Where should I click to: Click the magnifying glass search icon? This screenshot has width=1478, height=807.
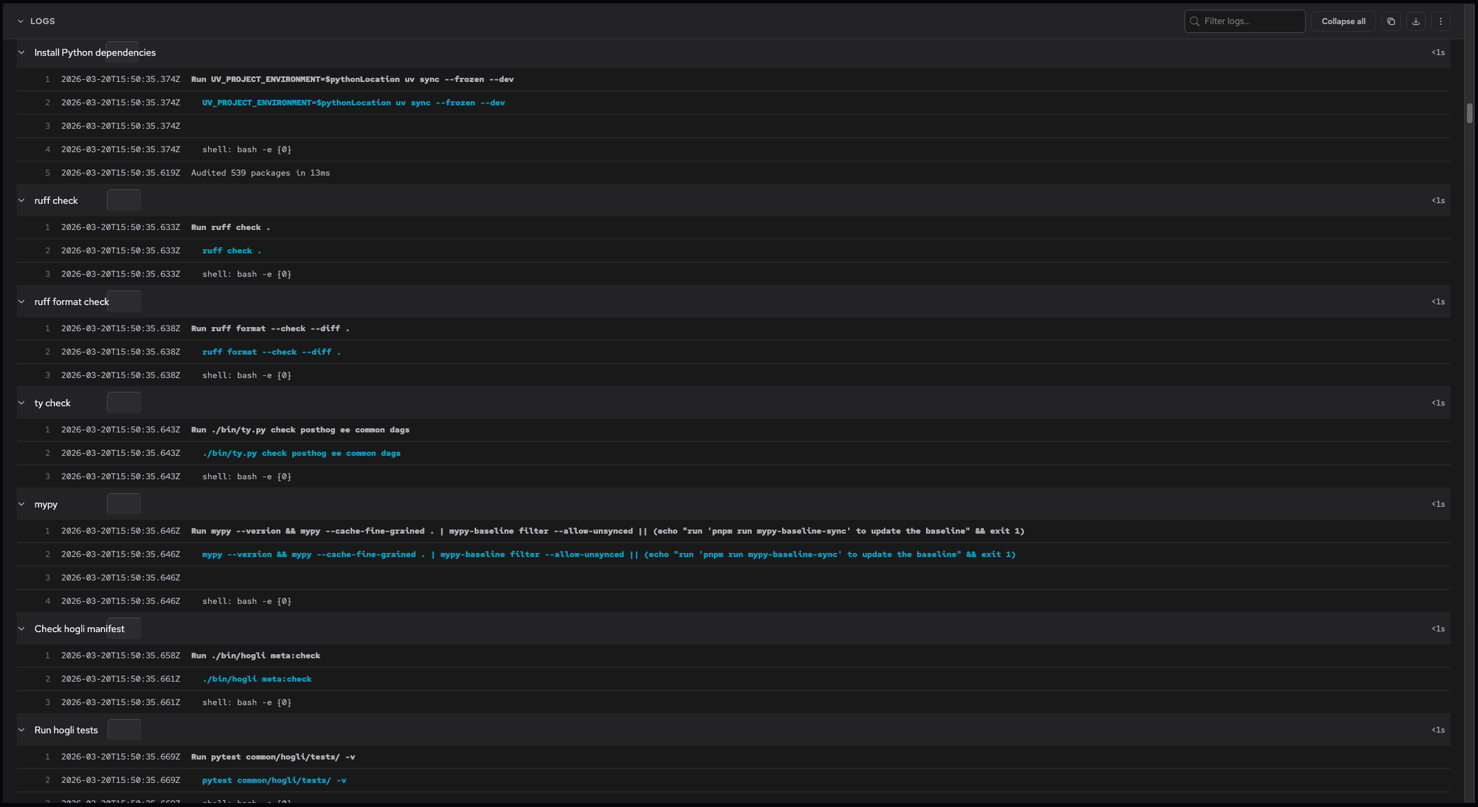pyautogui.click(x=1194, y=21)
